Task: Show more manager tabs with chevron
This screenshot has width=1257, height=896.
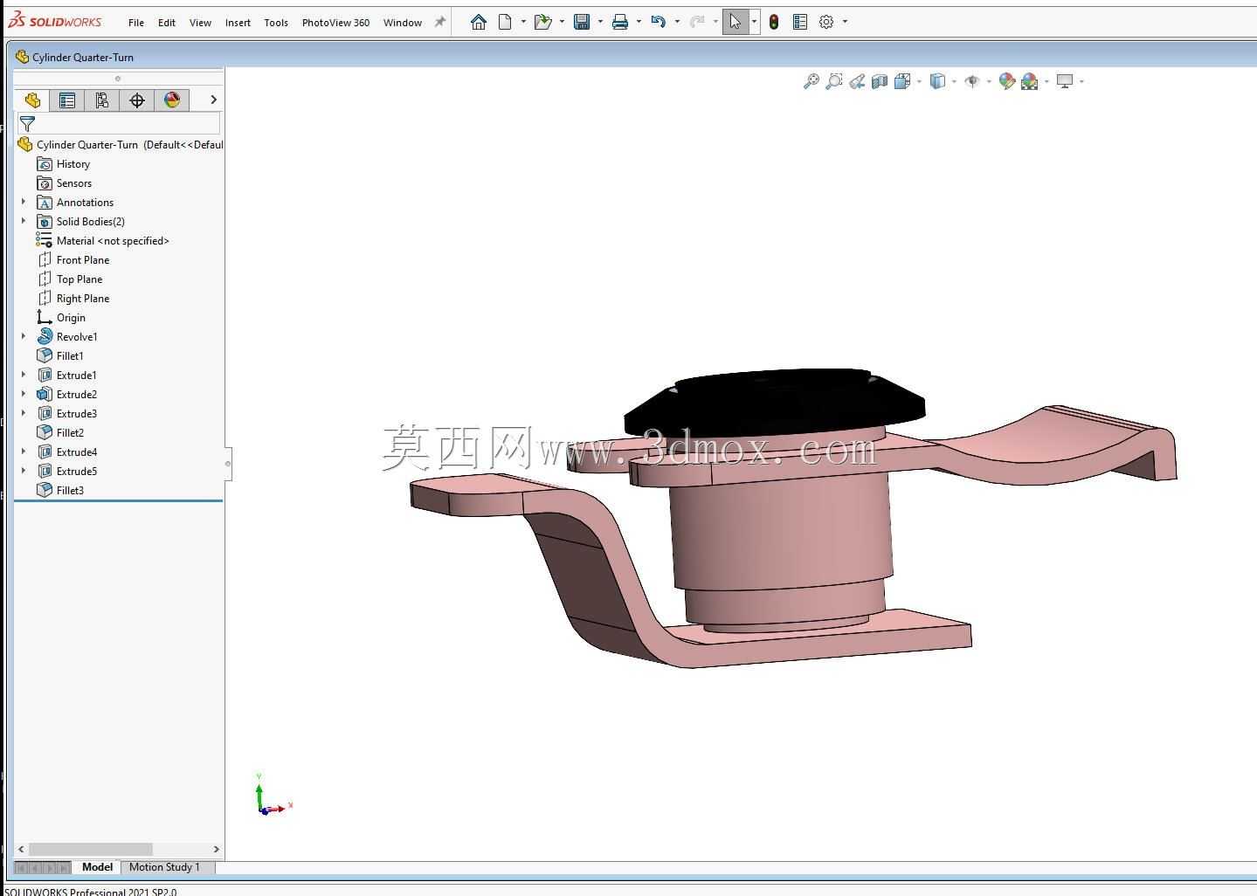Action: pyautogui.click(x=213, y=100)
